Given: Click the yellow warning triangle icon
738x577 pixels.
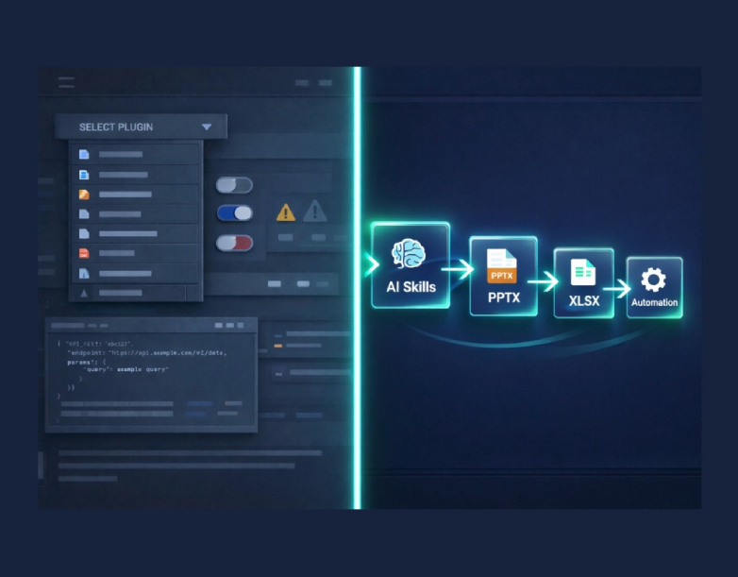Looking at the screenshot, I should (x=286, y=212).
